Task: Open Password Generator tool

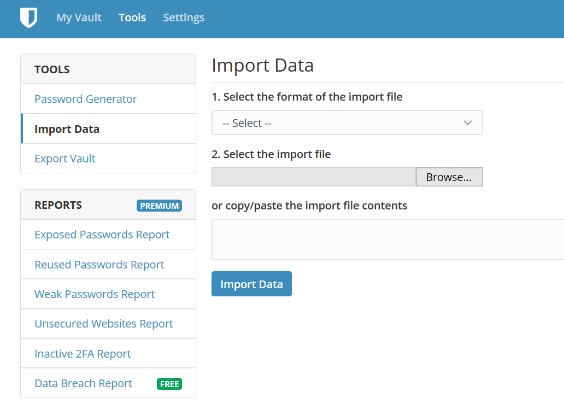Action: 86,99
